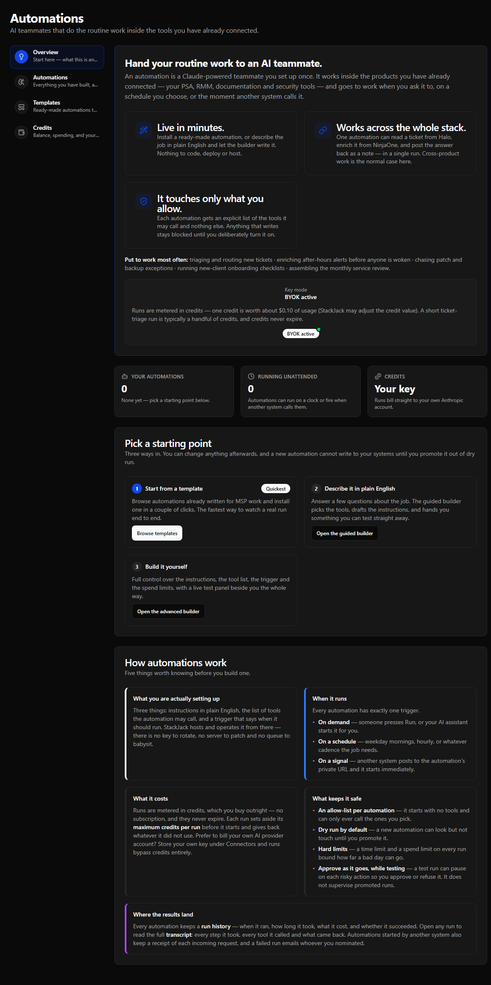This screenshot has height=985, width=491.
Task: Click the step 2 badge for Describe it in plain English
Action: (316, 489)
